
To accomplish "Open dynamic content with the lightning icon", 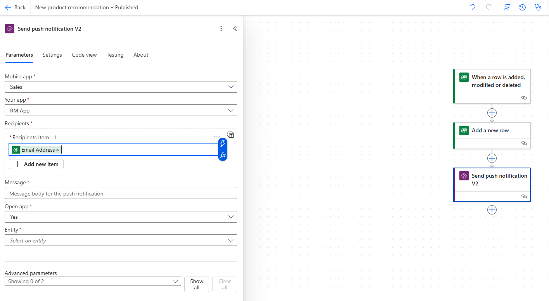I will coord(222,144).
